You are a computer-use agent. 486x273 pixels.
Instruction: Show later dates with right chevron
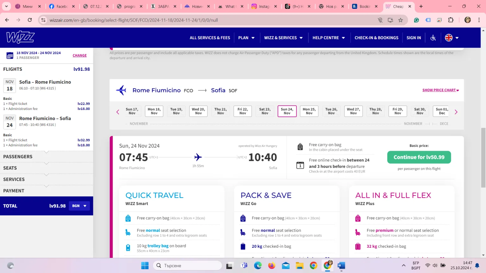click(456, 112)
